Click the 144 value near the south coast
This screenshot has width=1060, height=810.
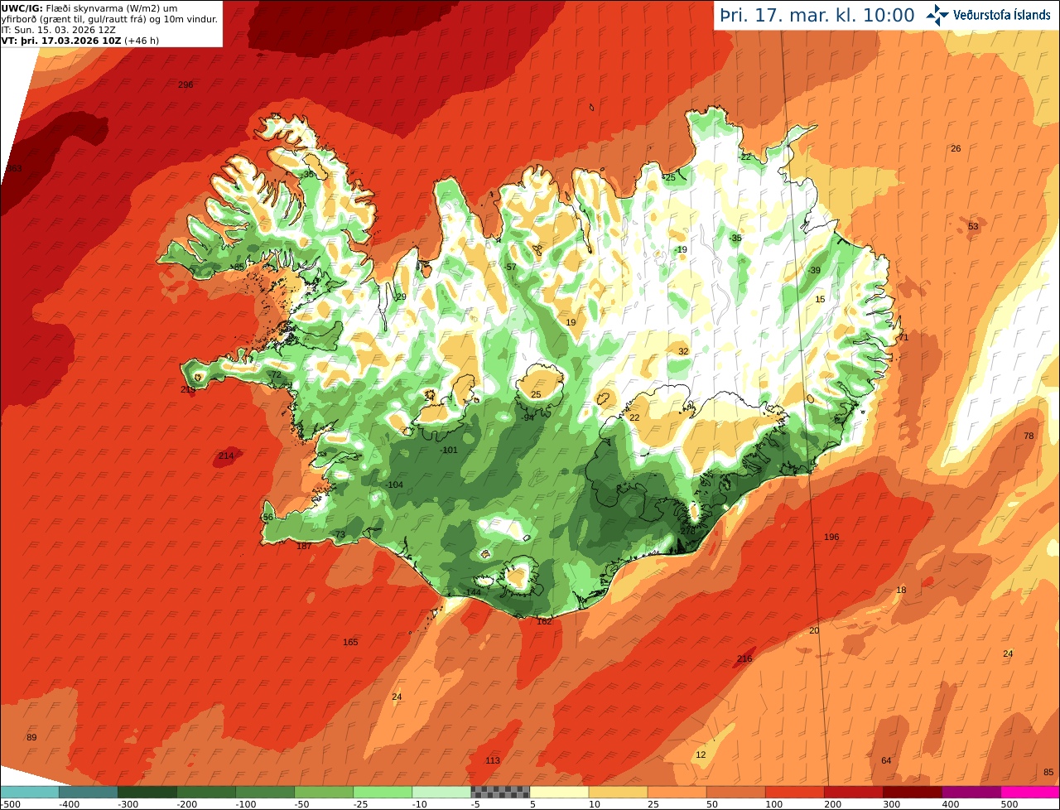coord(474,592)
